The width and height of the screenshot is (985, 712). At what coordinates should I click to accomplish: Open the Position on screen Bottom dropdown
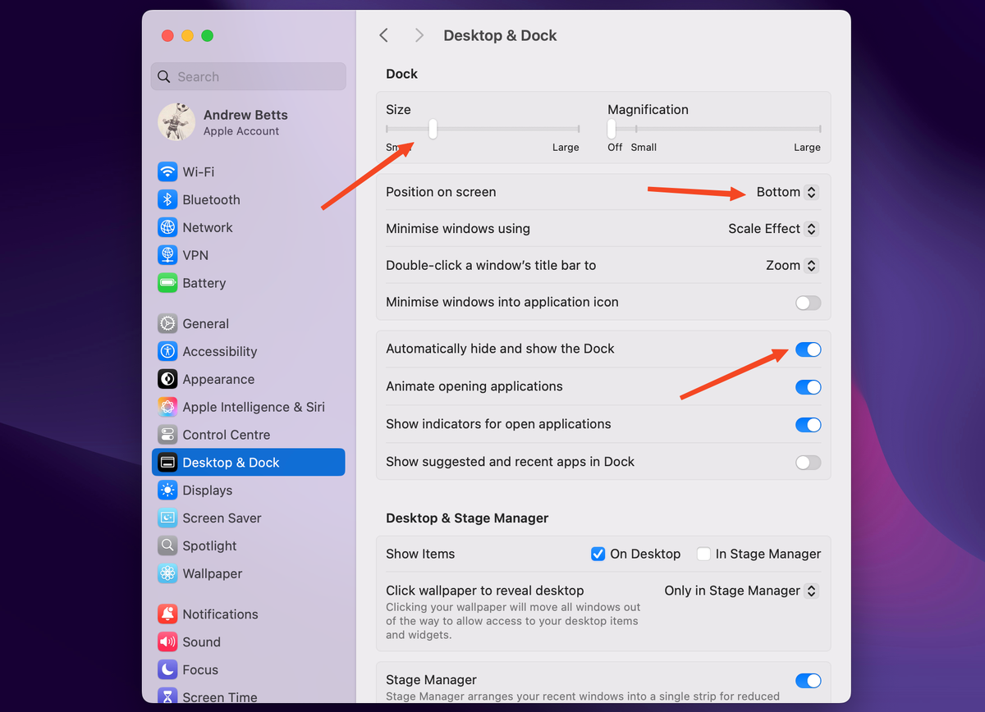(787, 192)
